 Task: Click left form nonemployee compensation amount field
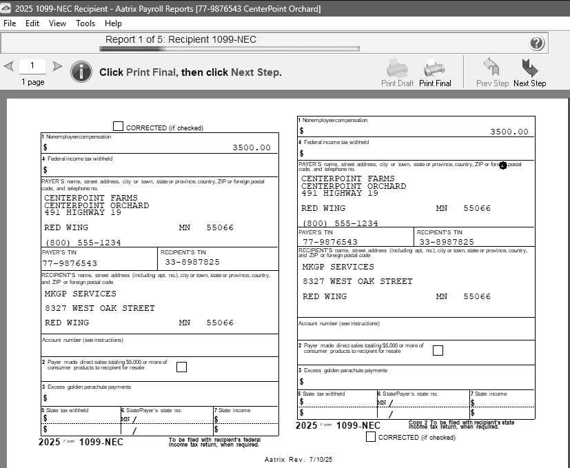click(x=160, y=147)
